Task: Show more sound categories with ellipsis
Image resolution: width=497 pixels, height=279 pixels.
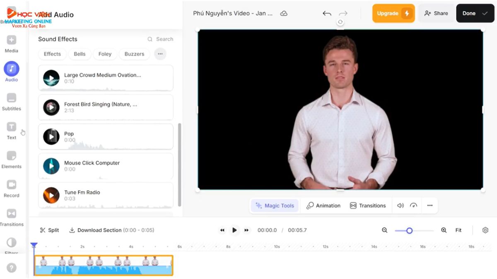Action: pos(160,54)
